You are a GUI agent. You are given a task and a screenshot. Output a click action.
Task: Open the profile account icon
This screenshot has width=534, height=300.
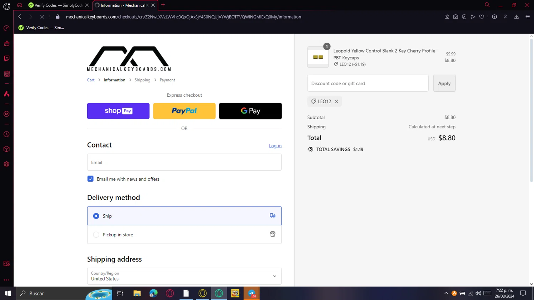pos(506,17)
